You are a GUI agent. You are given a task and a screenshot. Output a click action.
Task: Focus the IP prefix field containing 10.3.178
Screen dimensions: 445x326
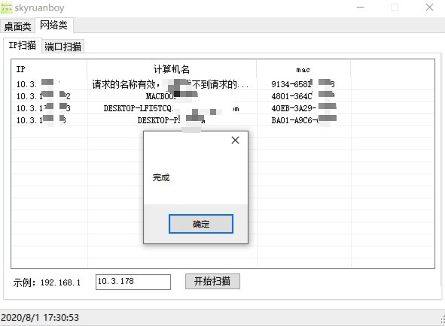tap(133, 282)
